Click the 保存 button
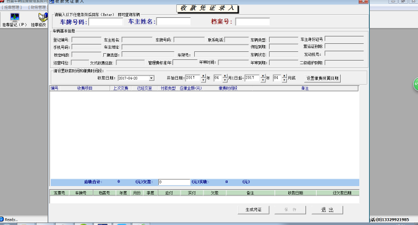 tap(290, 210)
